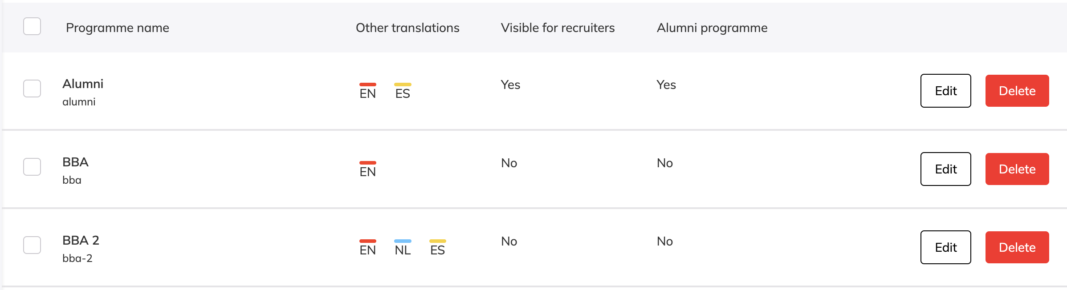Open the NL translation for BBA 2
The image size is (1067, 290).
[403, 248]
